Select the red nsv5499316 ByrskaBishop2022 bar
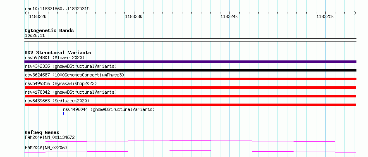368x157 pixels. pos(190,88)
